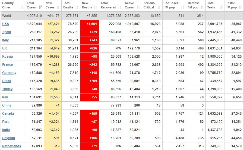Viewport: 244px width, 150px height.
Task: Click sort arrows in Serious, Critical header
Action: (159, 7)
